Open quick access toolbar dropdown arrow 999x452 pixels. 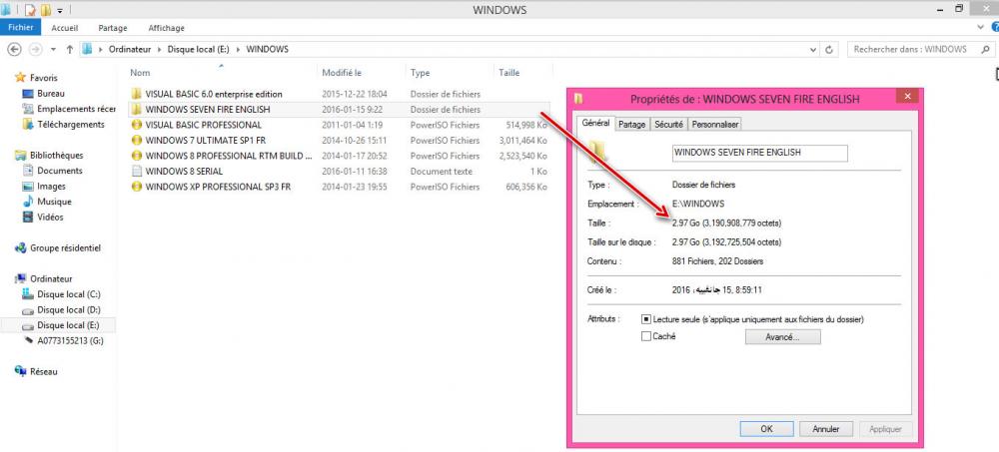tap(60, 10)
